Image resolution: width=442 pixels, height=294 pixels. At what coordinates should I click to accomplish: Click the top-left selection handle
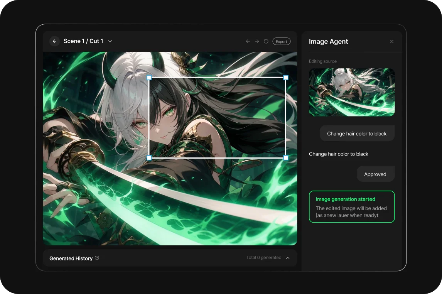[149, 78]
